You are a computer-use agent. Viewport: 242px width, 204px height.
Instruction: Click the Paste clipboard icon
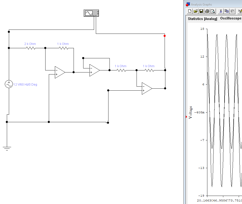click(x=232, y=11)
